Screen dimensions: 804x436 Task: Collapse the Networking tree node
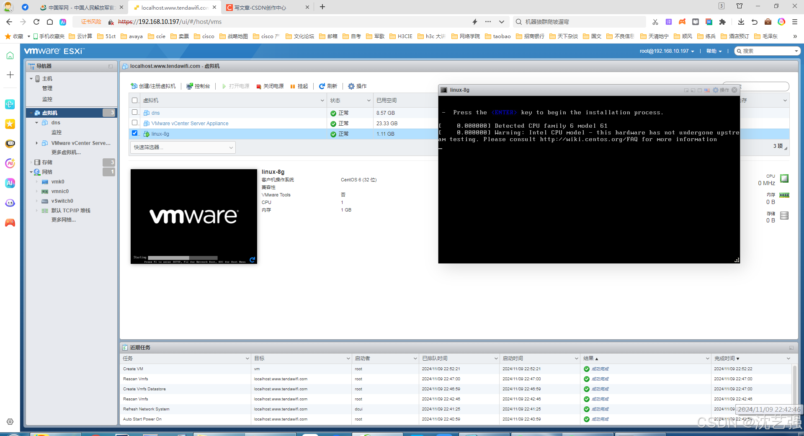[31, 172]
